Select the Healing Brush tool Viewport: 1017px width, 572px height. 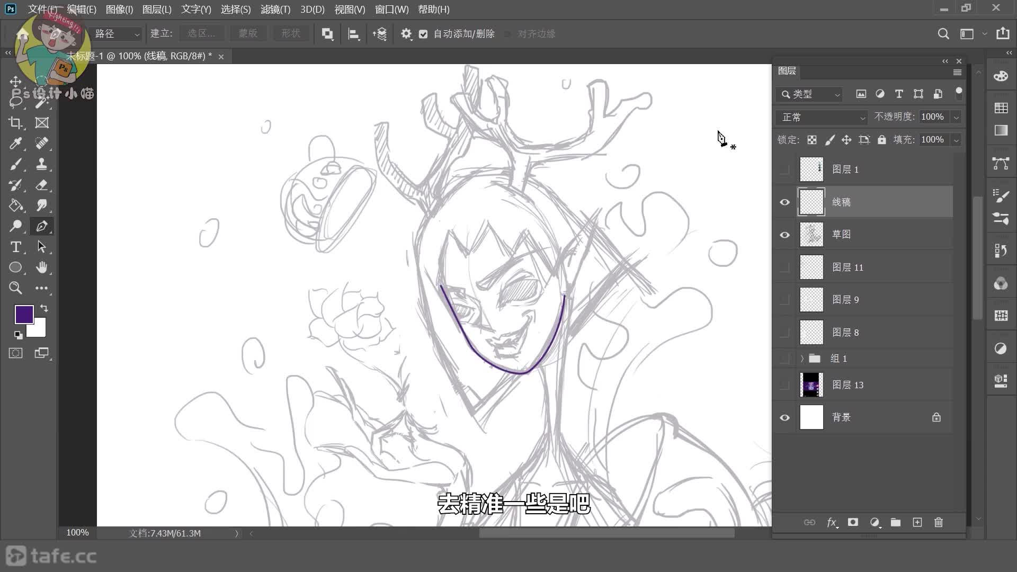coord(41,144)
